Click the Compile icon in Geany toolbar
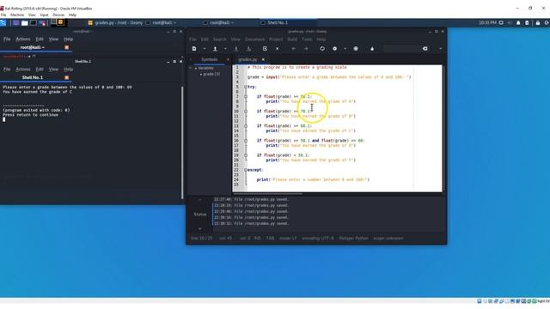Viewport: 550px width, 309px height. tap(322, 49)
